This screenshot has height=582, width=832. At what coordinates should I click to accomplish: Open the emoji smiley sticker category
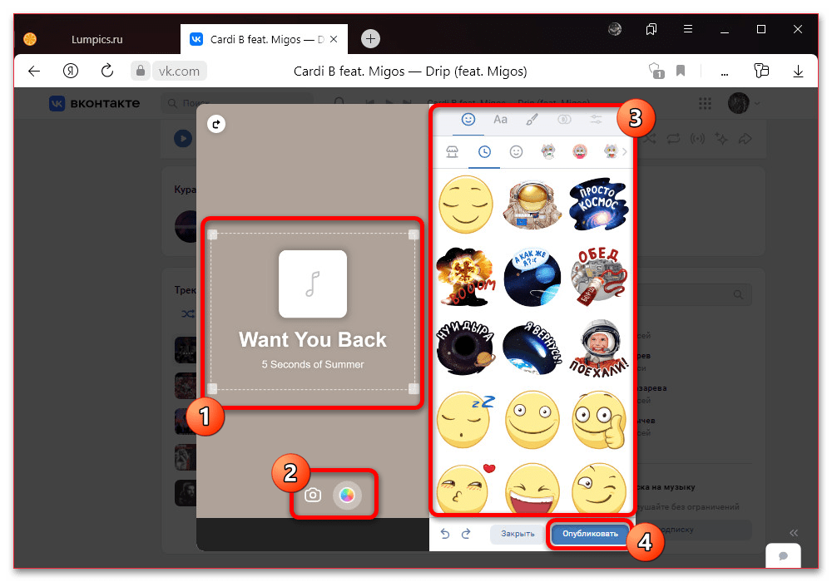pos(516,152)
